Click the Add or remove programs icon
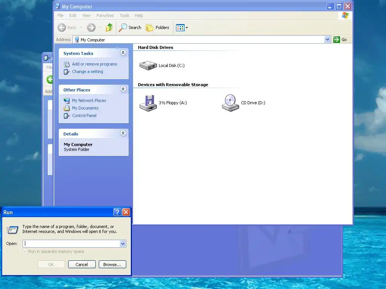The width and height of the screenshot is (386, 289). point(67,64)
